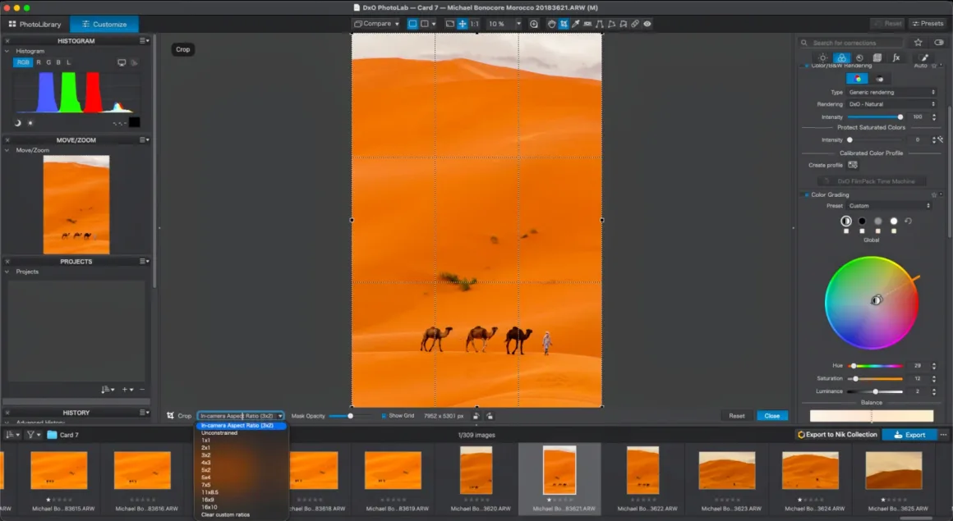Switch to single image view mode

tap(412, 24)
